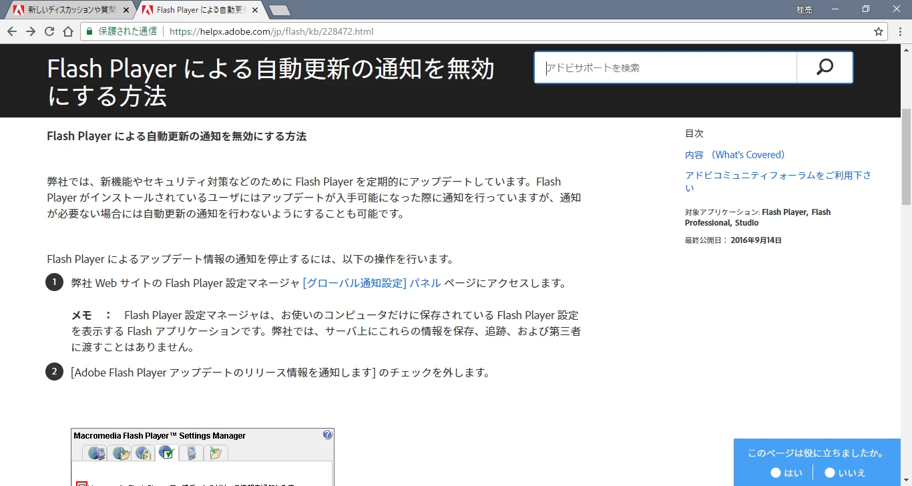The width and height of the screenshot is (912, 486).
Task: Click the メモ : label in step one
Action: click(91, 315)
